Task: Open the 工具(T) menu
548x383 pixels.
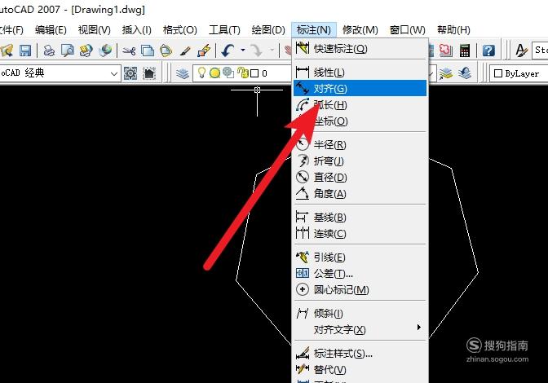Action: tap(224, 30)
